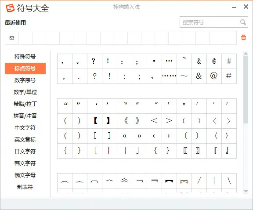
Task: Insert the backslash symbol
Action: (229, 181)
